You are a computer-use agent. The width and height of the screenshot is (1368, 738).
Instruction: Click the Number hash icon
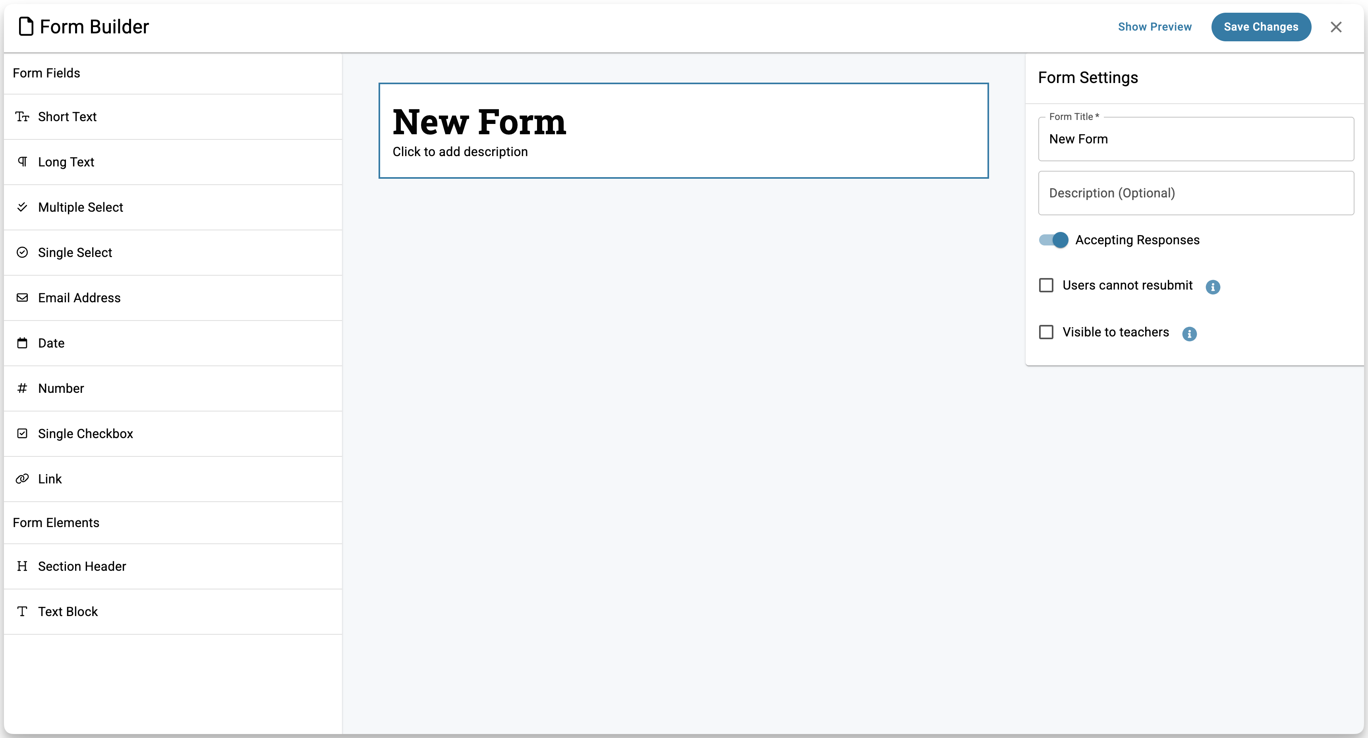click(x=22, y=388)
